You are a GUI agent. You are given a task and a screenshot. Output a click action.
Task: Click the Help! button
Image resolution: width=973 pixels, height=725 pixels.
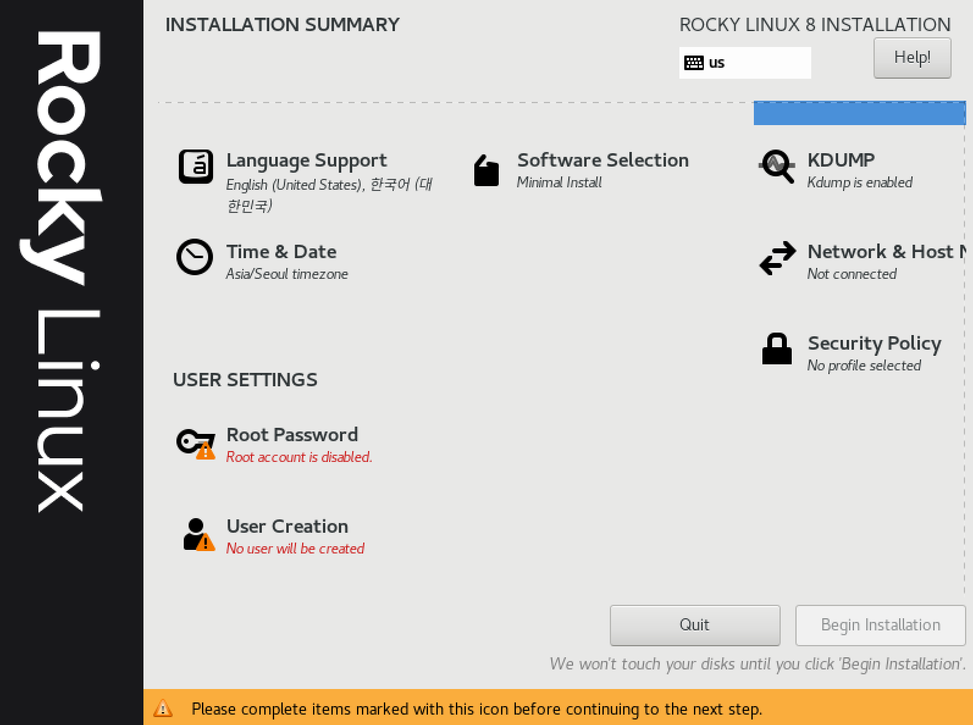point(913,58)
